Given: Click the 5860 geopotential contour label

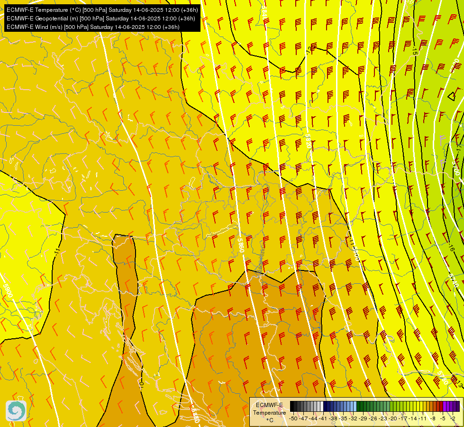Looking at the screenshot, I should point(240,244).
